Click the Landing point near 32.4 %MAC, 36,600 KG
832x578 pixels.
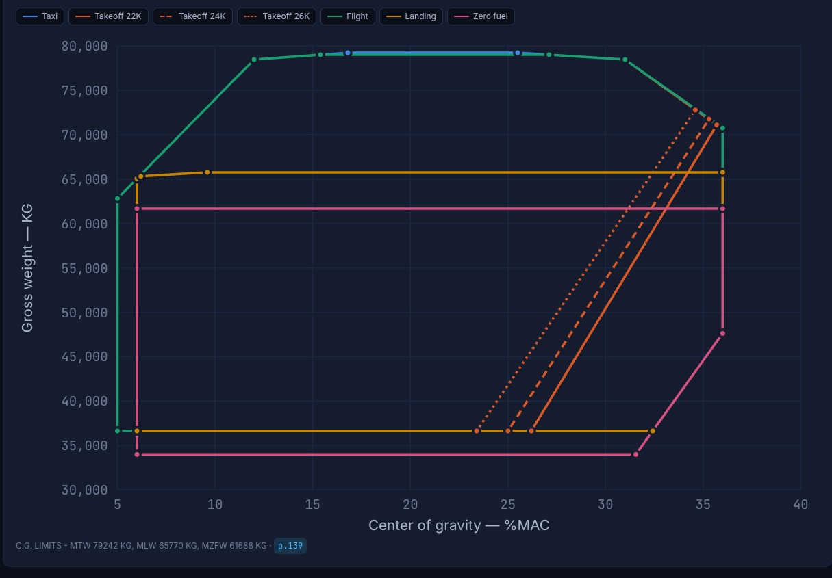[x=653, y=431]
